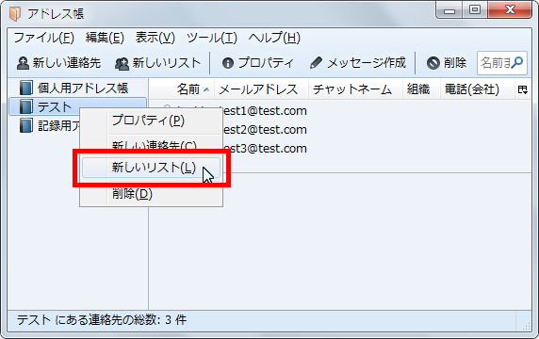Click the 削除 prohibited-circle icon in toolbar
539x339 pixels.
coord(433,63)
